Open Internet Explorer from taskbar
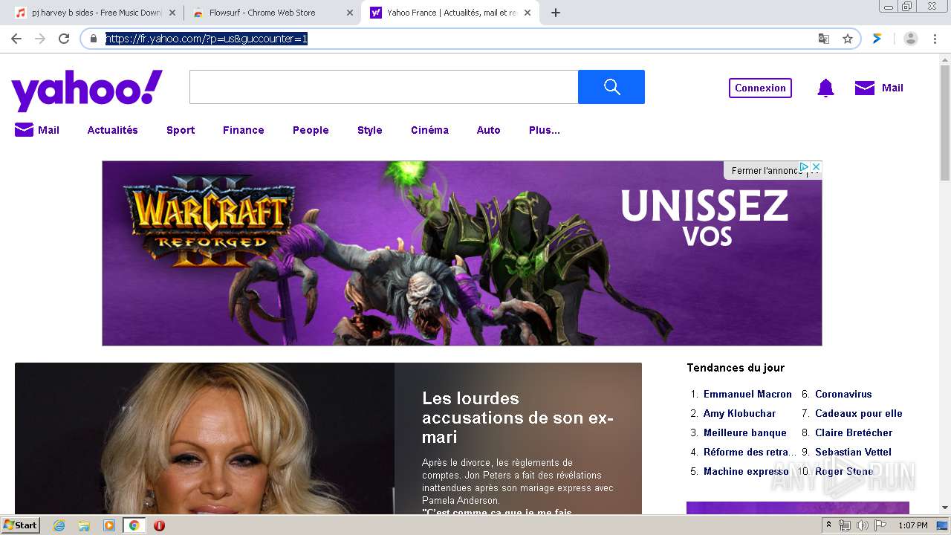Image resolution: width=951 pixels, height=535 pixels. tap(59, 525)
